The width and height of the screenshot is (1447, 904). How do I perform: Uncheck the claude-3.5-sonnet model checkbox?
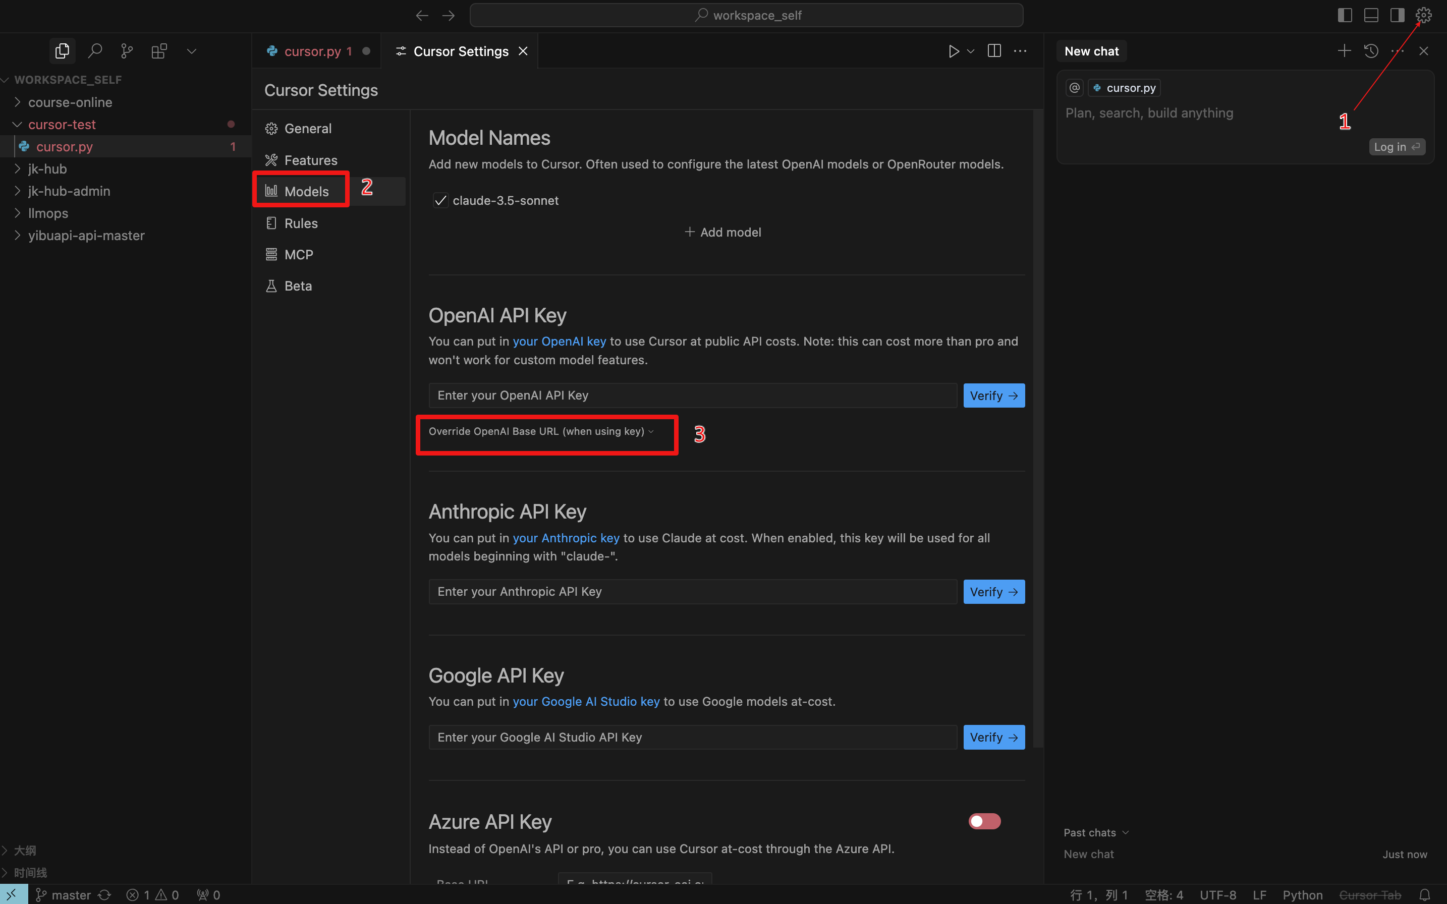coord(440,201)
